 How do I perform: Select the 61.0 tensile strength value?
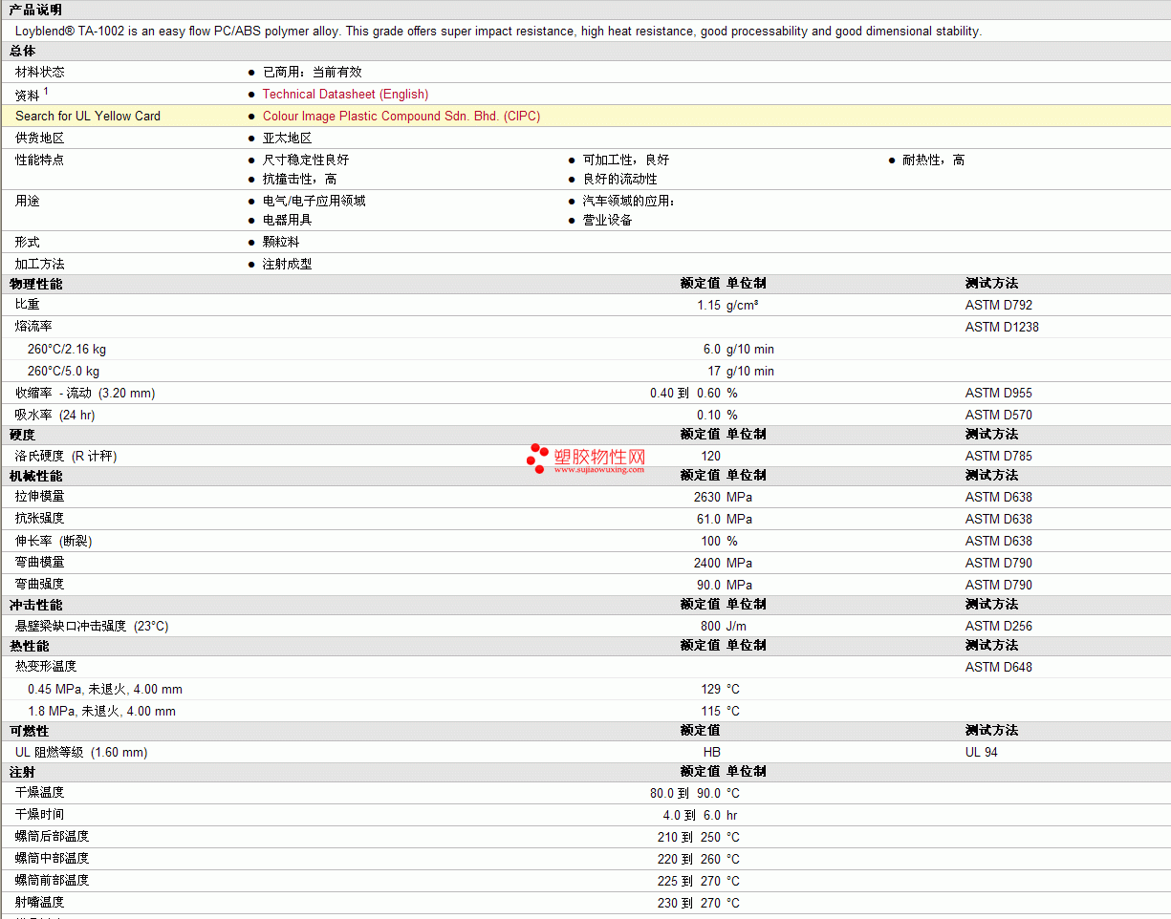pyautogui.click(x=708, y=519)
